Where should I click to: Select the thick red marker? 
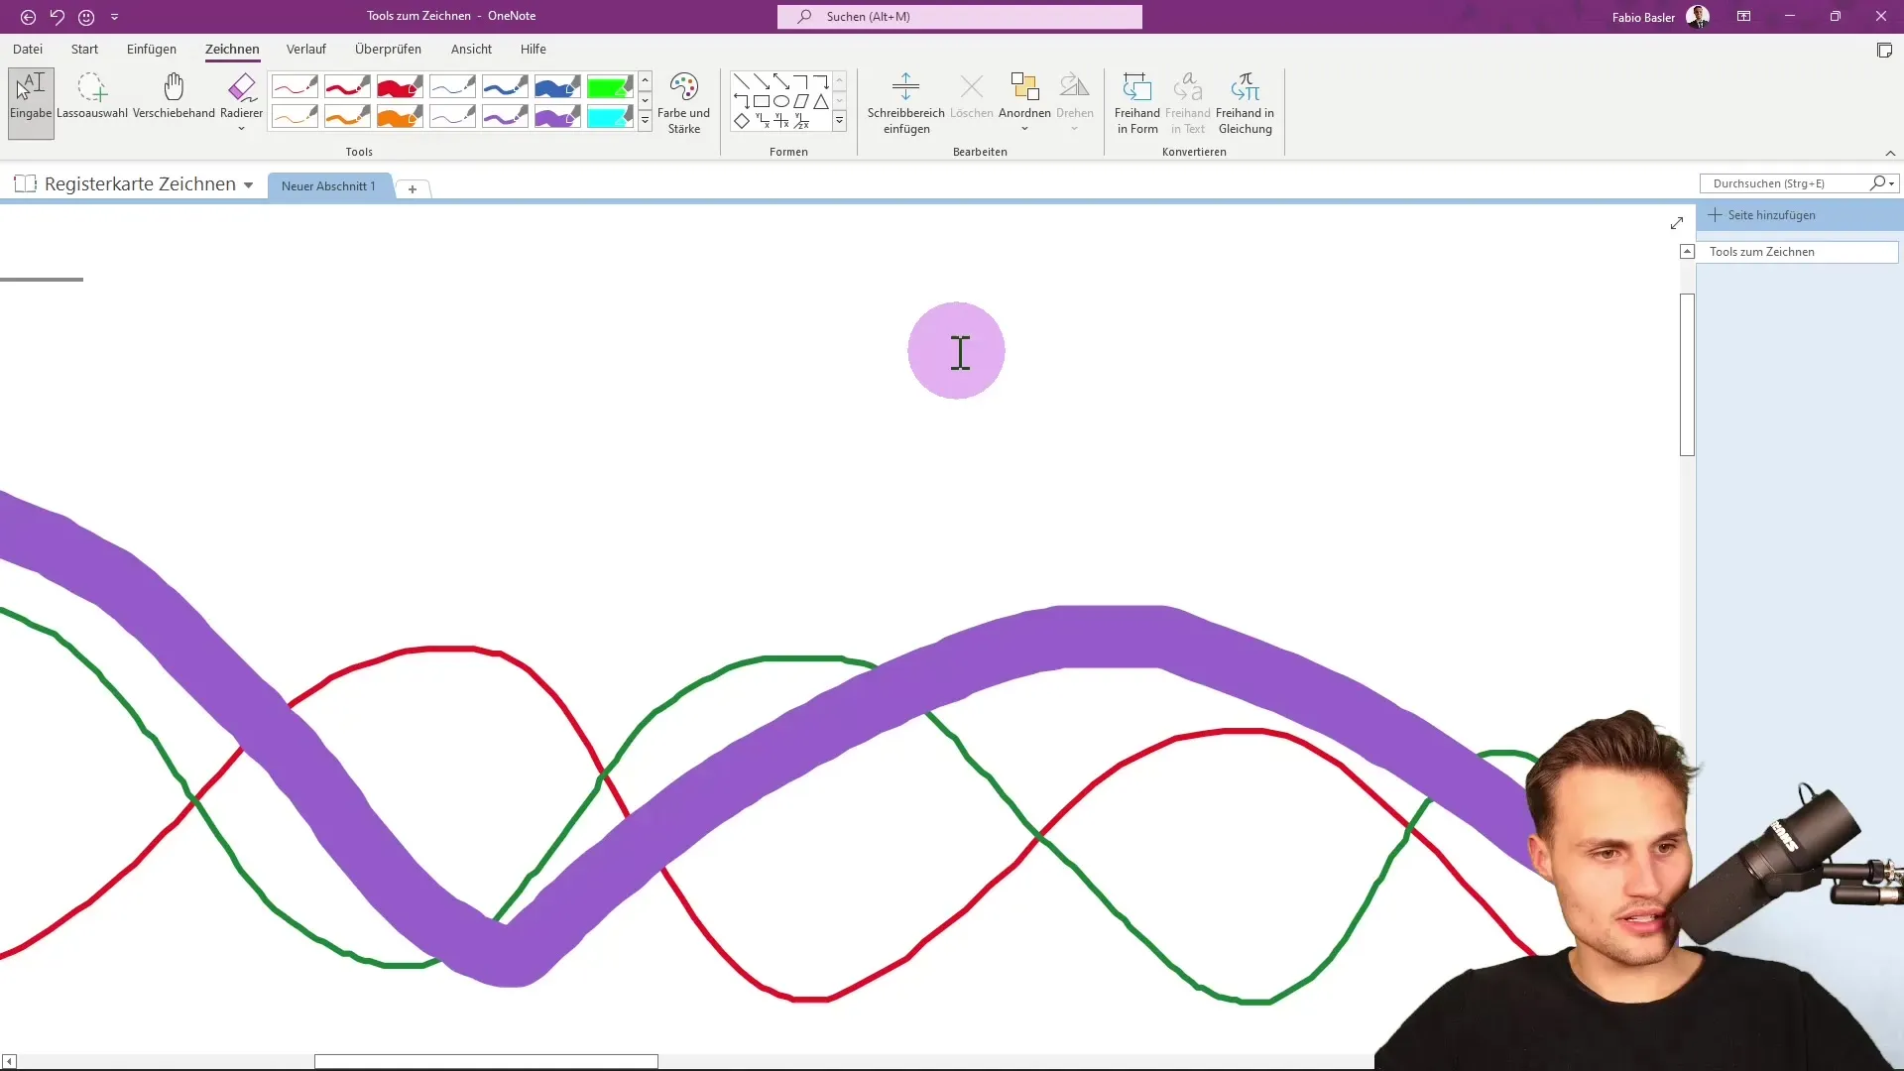[x=400, y=87]
